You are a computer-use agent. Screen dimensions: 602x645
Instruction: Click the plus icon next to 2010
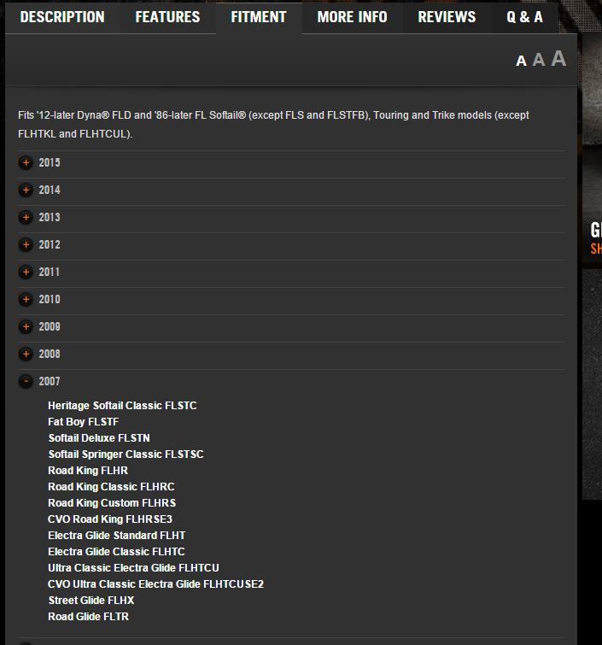click(x=26, y=300)
